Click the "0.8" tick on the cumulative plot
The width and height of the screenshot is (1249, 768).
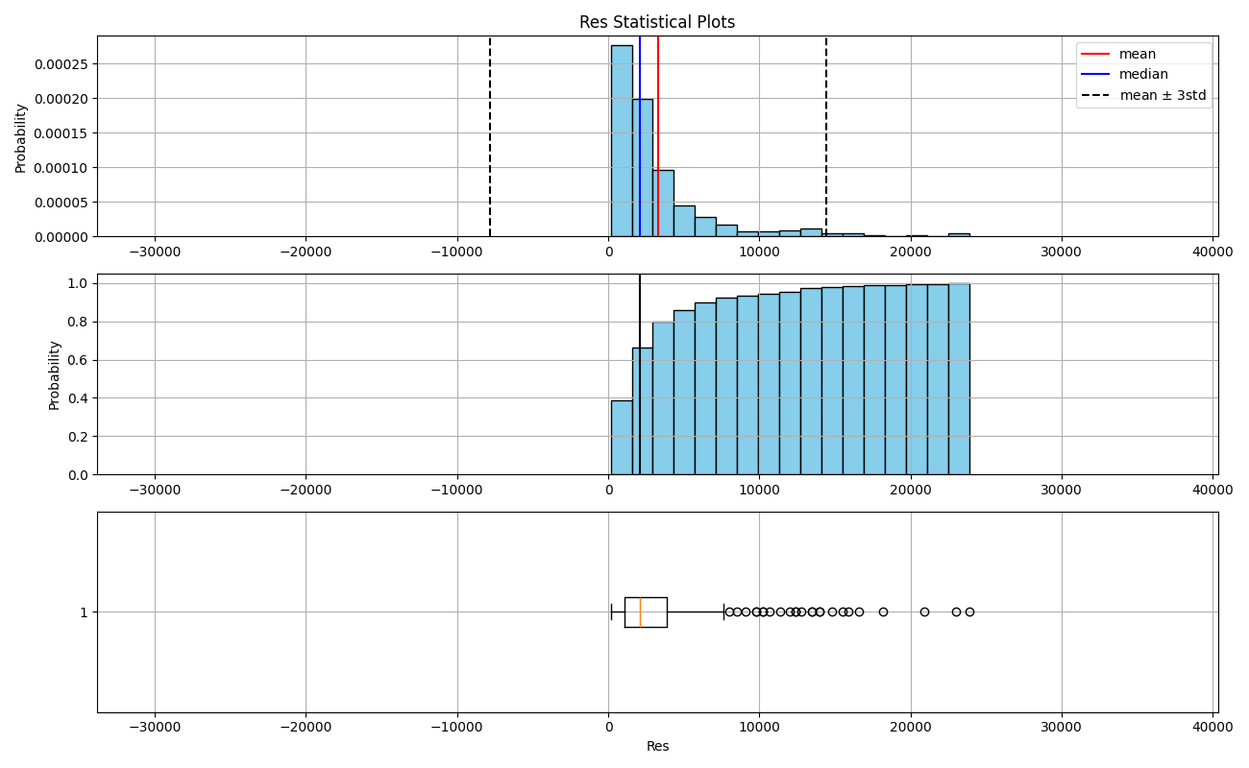(x=79, y=322)
